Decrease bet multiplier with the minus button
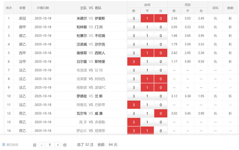The height and width of the screenshot is (150, 239). pyautogui.click(x=42, y=145)
